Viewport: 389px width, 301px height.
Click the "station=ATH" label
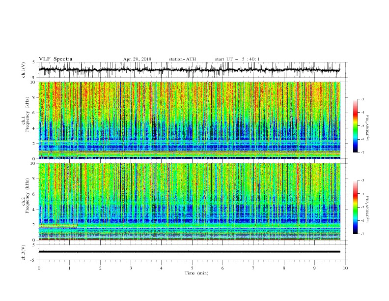(x=182, y=59)
